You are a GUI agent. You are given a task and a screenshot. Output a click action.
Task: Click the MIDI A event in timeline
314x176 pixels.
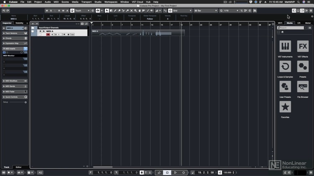(x=138, y=33)
